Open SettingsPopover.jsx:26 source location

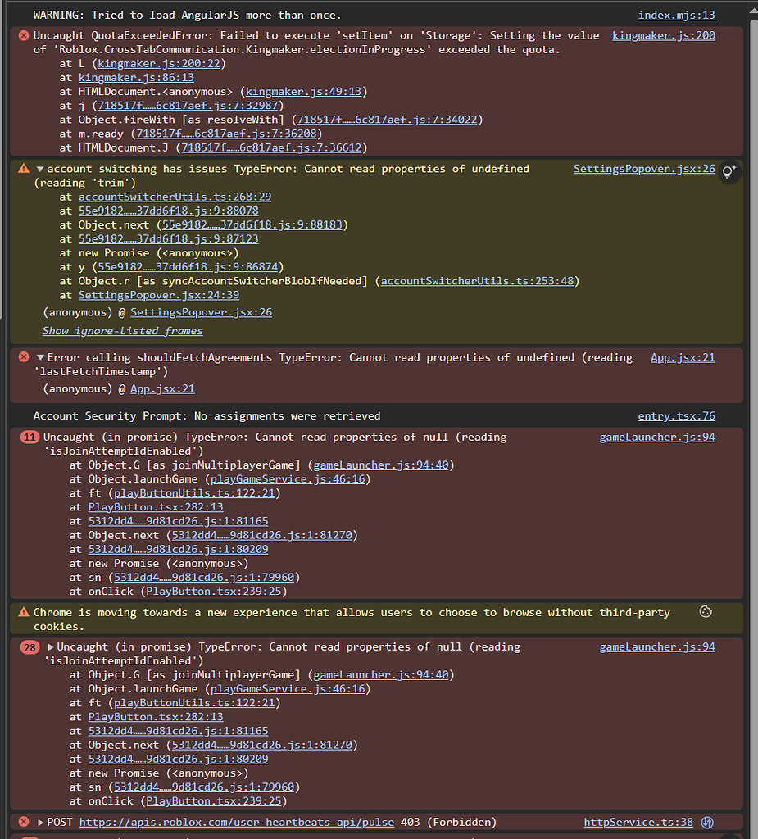644,169
